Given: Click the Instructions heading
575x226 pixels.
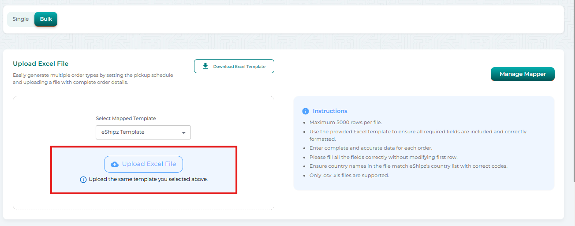Looking at the screenshot, I should (330, 111).
